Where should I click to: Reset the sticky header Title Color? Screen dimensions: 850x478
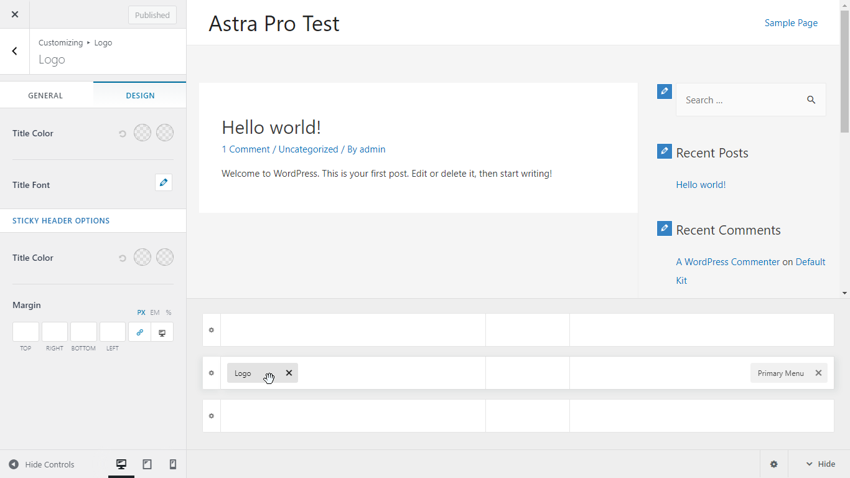tap(123, 258)
